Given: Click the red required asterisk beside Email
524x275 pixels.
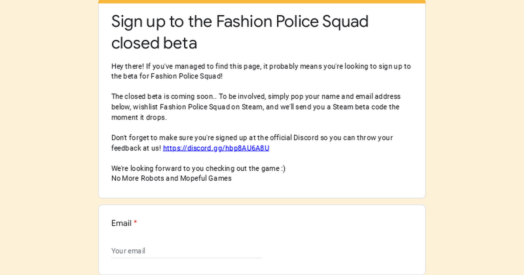Looking at the screenshot, I should pos(135,223).
